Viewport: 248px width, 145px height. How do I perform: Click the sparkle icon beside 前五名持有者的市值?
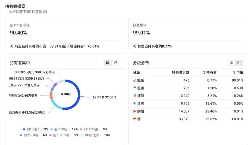pos(12,46)
